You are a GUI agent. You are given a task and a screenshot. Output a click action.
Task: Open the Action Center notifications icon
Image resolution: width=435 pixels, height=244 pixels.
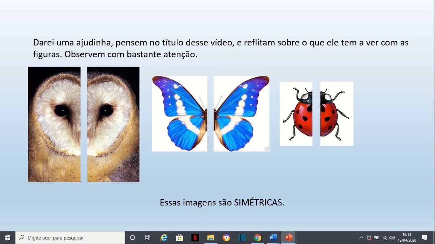pyautogui.click(x=424, y=238)
